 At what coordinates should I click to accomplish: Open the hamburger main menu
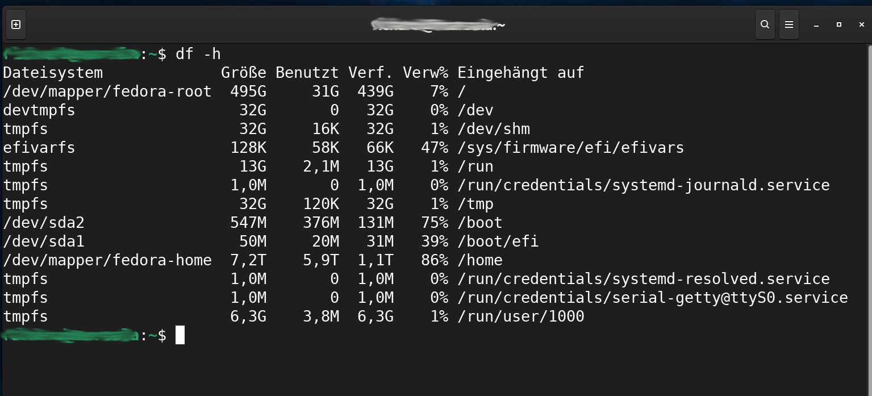[x=789, y=24]
